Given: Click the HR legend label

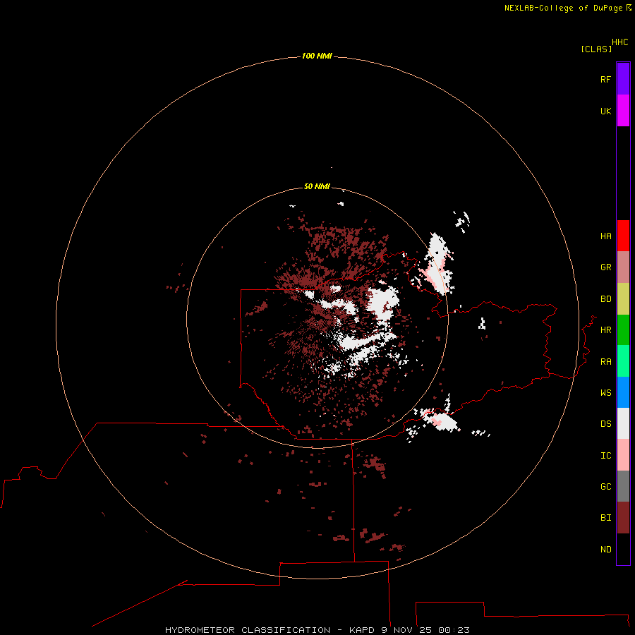Looking at the screenshot, I should click(605, 330).
